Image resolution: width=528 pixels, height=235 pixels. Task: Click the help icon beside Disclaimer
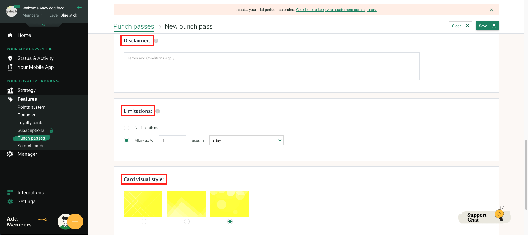[x=156, y=41]
